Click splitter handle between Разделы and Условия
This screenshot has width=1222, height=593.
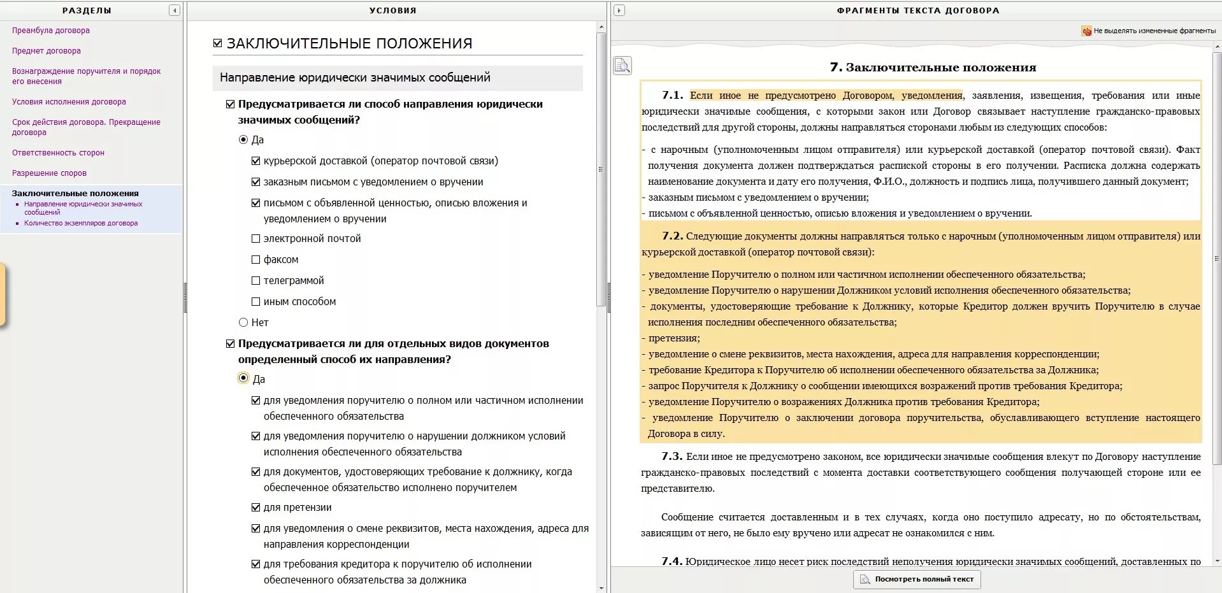point(185,297)
